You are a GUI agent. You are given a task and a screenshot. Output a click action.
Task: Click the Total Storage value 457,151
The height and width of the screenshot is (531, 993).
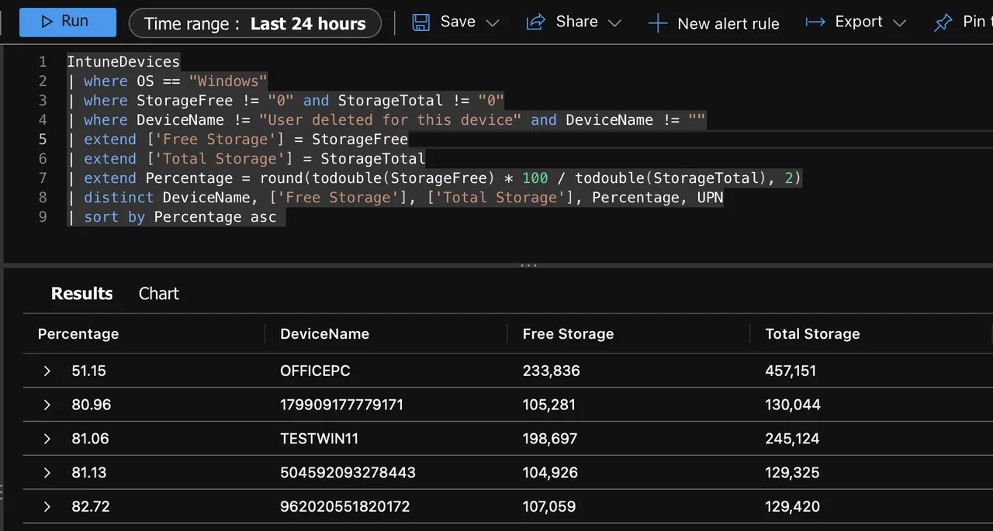pyautogui.click(x=791, y=371)
